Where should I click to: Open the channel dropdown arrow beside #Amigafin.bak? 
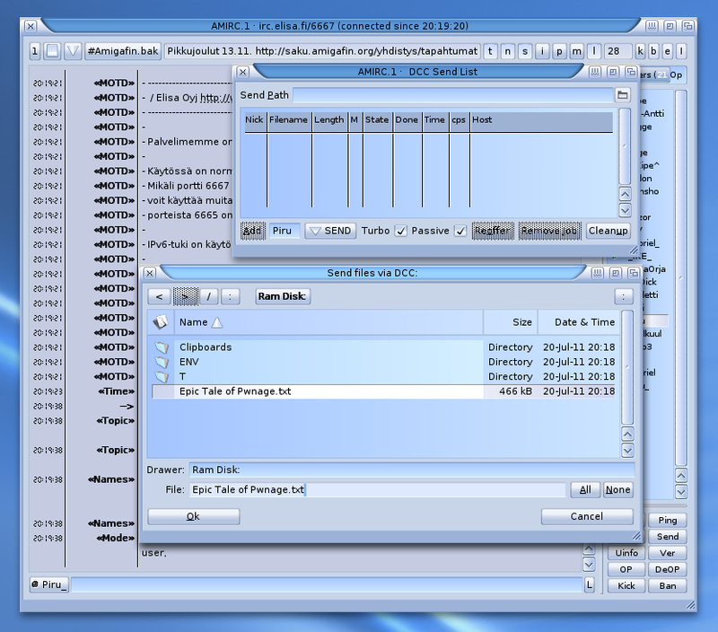[x=73, y=51]
